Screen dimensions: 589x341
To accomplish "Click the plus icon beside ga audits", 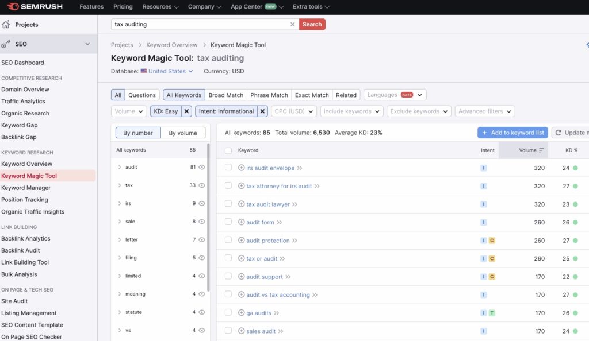I will [x=241, y=313].
